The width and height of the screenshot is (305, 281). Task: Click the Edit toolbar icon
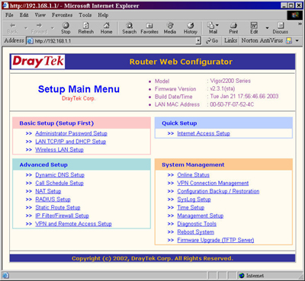click(x=254, y=28)
